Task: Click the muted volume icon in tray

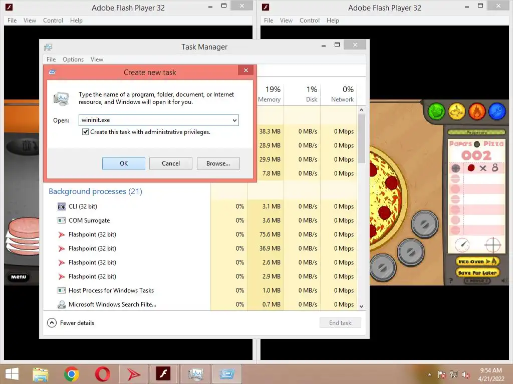Action: [x=466, y=374]
